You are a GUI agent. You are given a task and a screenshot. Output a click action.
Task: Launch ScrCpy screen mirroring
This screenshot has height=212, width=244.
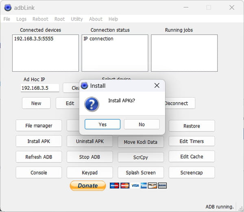[141, 157]
